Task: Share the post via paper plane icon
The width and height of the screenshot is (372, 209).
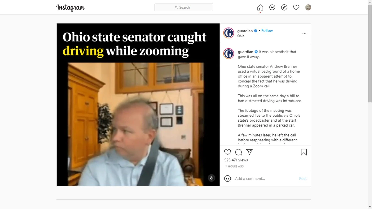Action: coord(249,152)
